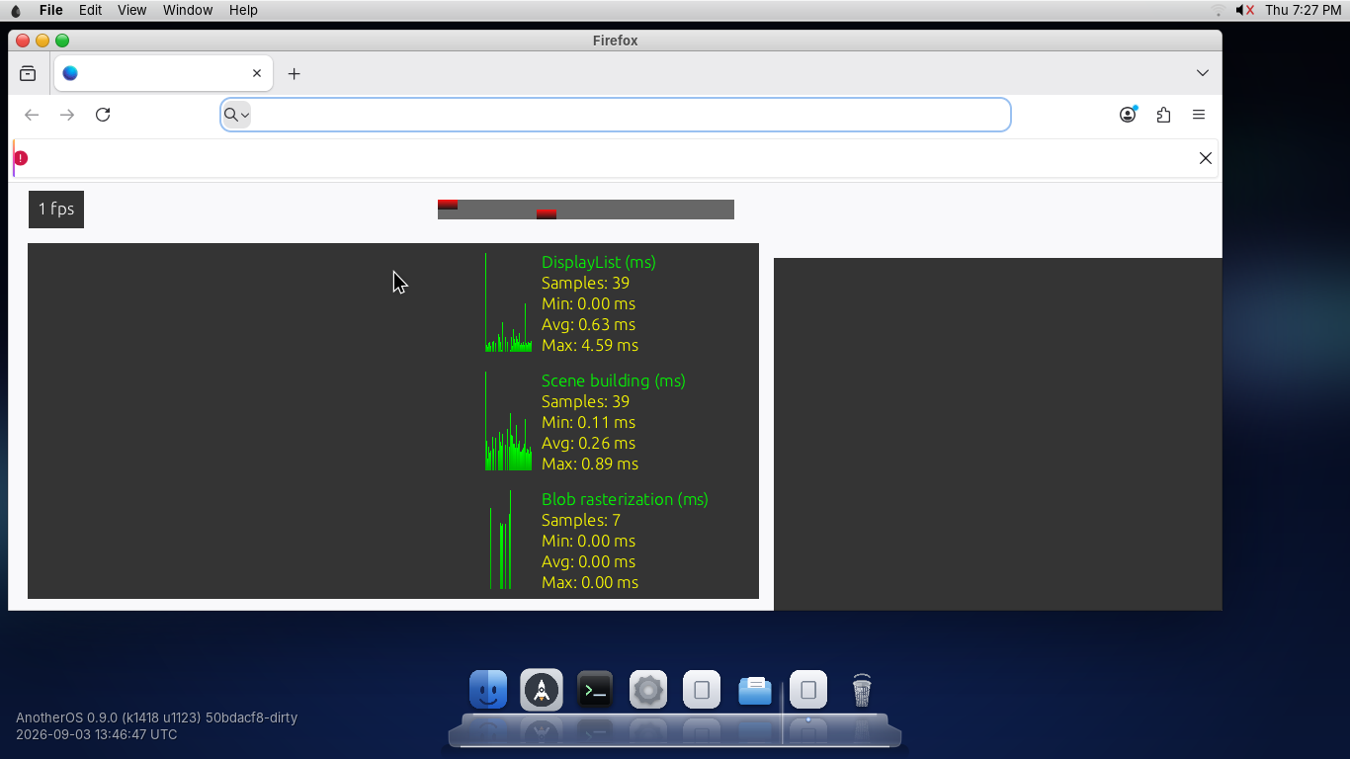Click the Wi-Fi status icon in menu bar

point(1218,10)
